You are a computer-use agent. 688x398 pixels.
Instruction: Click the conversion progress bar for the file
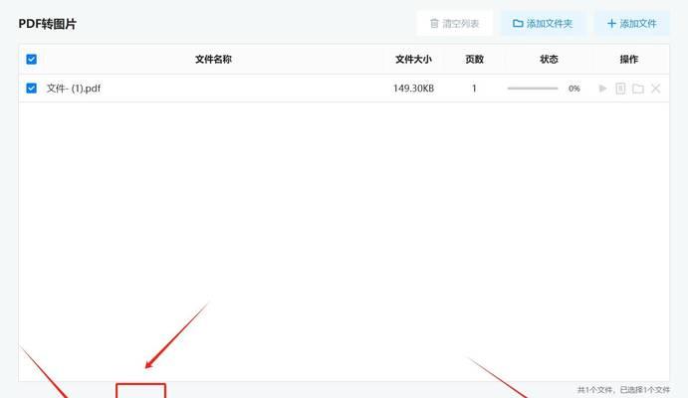533,89
